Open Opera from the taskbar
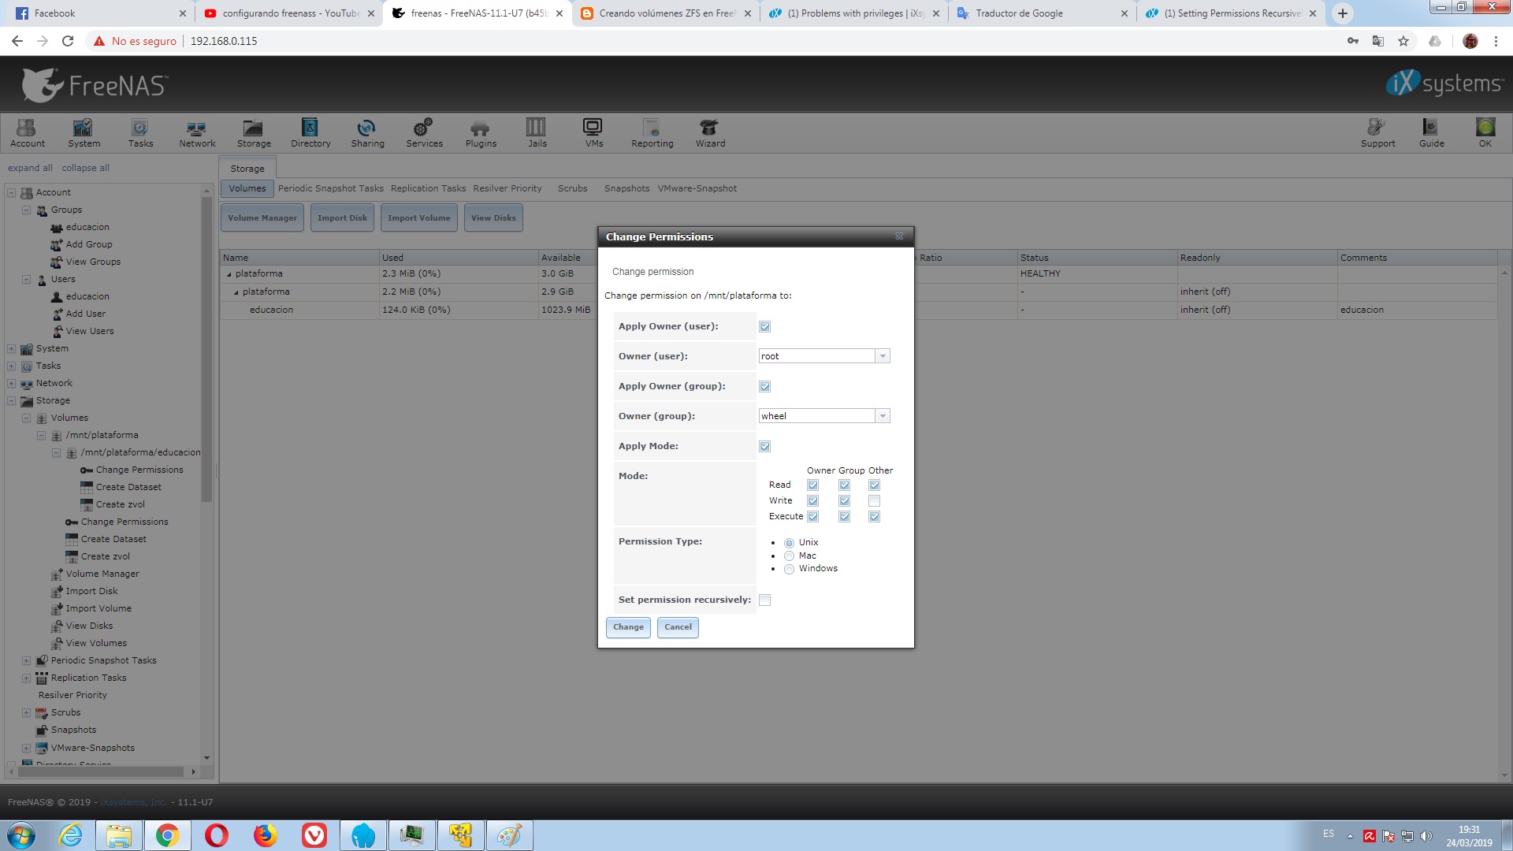 coord(216,835)
